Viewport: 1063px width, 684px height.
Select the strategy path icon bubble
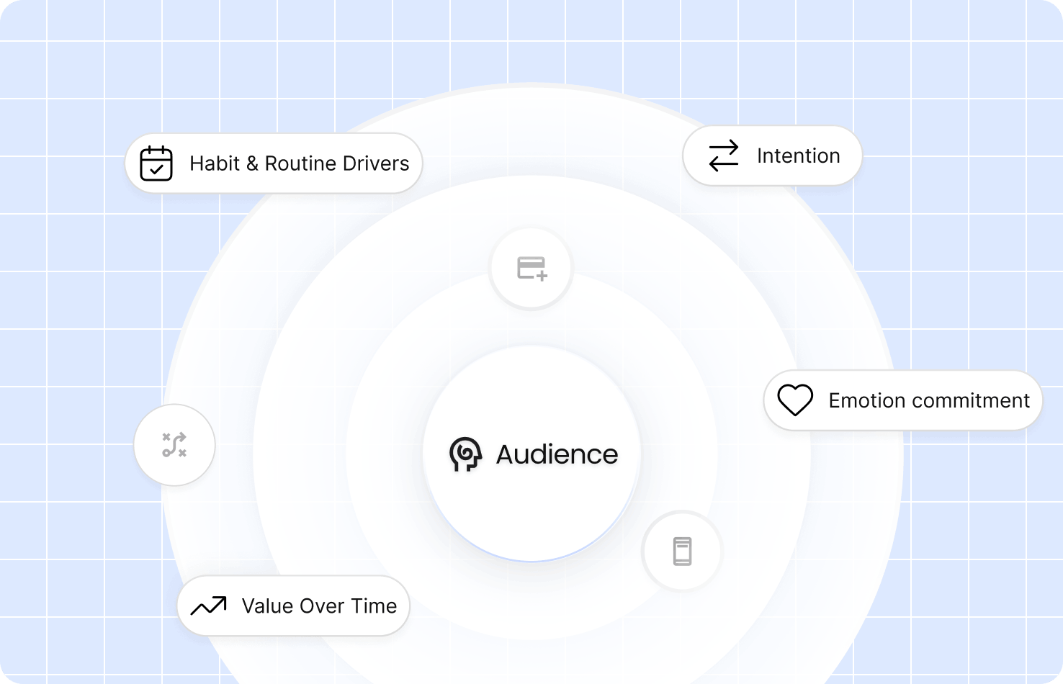tap(174, 445)
